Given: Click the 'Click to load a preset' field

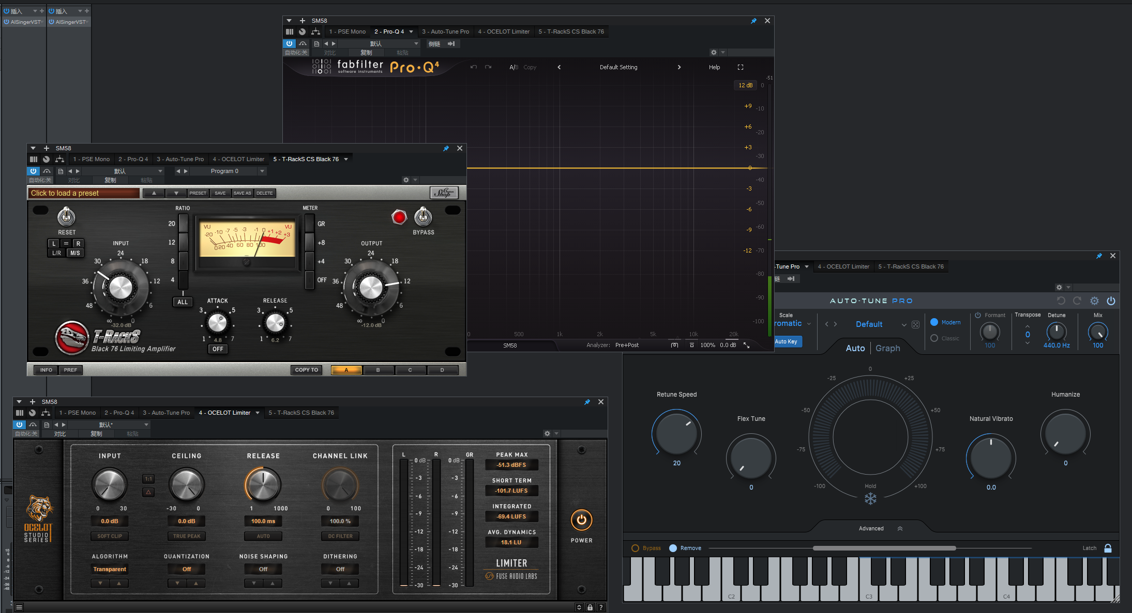Looking at the screenshot, I should (x=83, y=193).
